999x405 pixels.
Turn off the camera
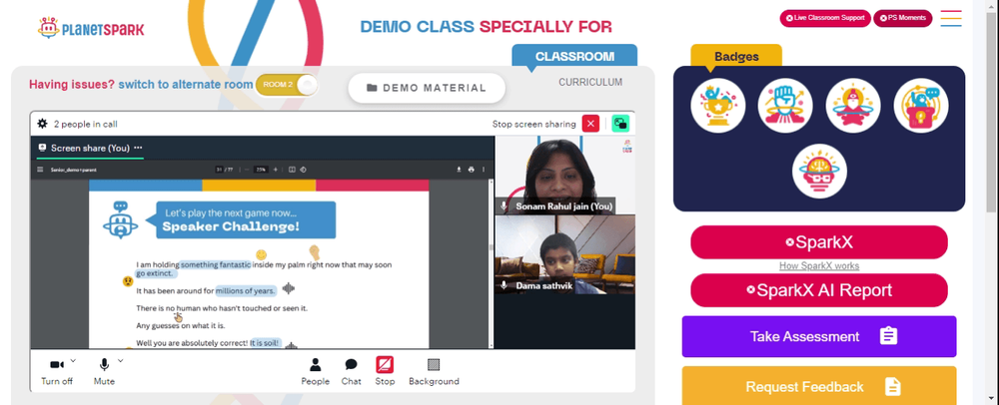(x=57, y=371)
